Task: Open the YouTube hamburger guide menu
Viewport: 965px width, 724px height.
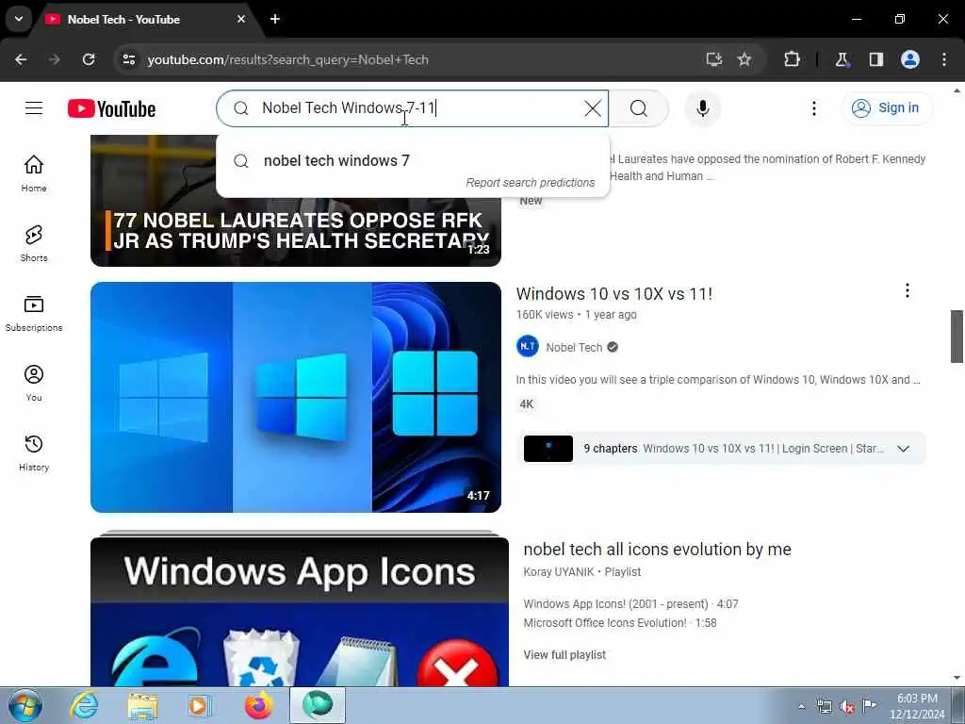Action: [x=34, y=108]
